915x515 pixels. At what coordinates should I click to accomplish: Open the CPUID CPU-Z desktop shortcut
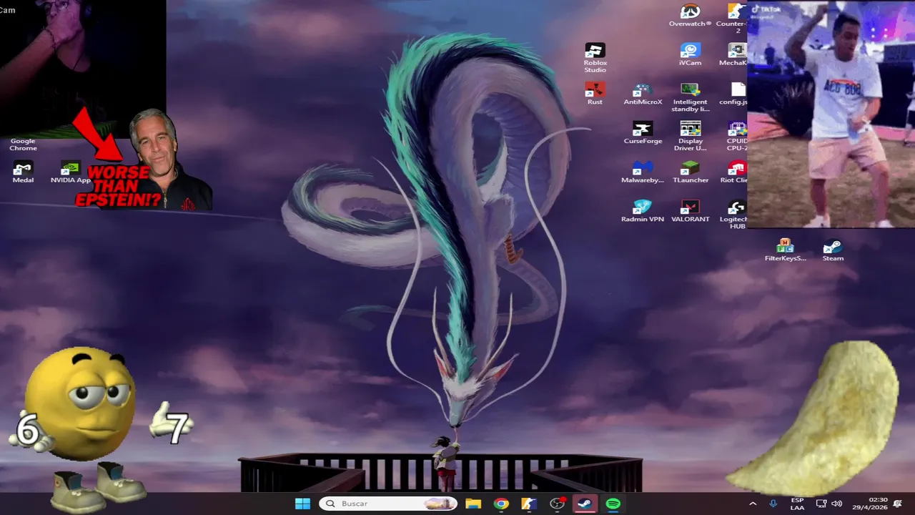tap(736, 136)
